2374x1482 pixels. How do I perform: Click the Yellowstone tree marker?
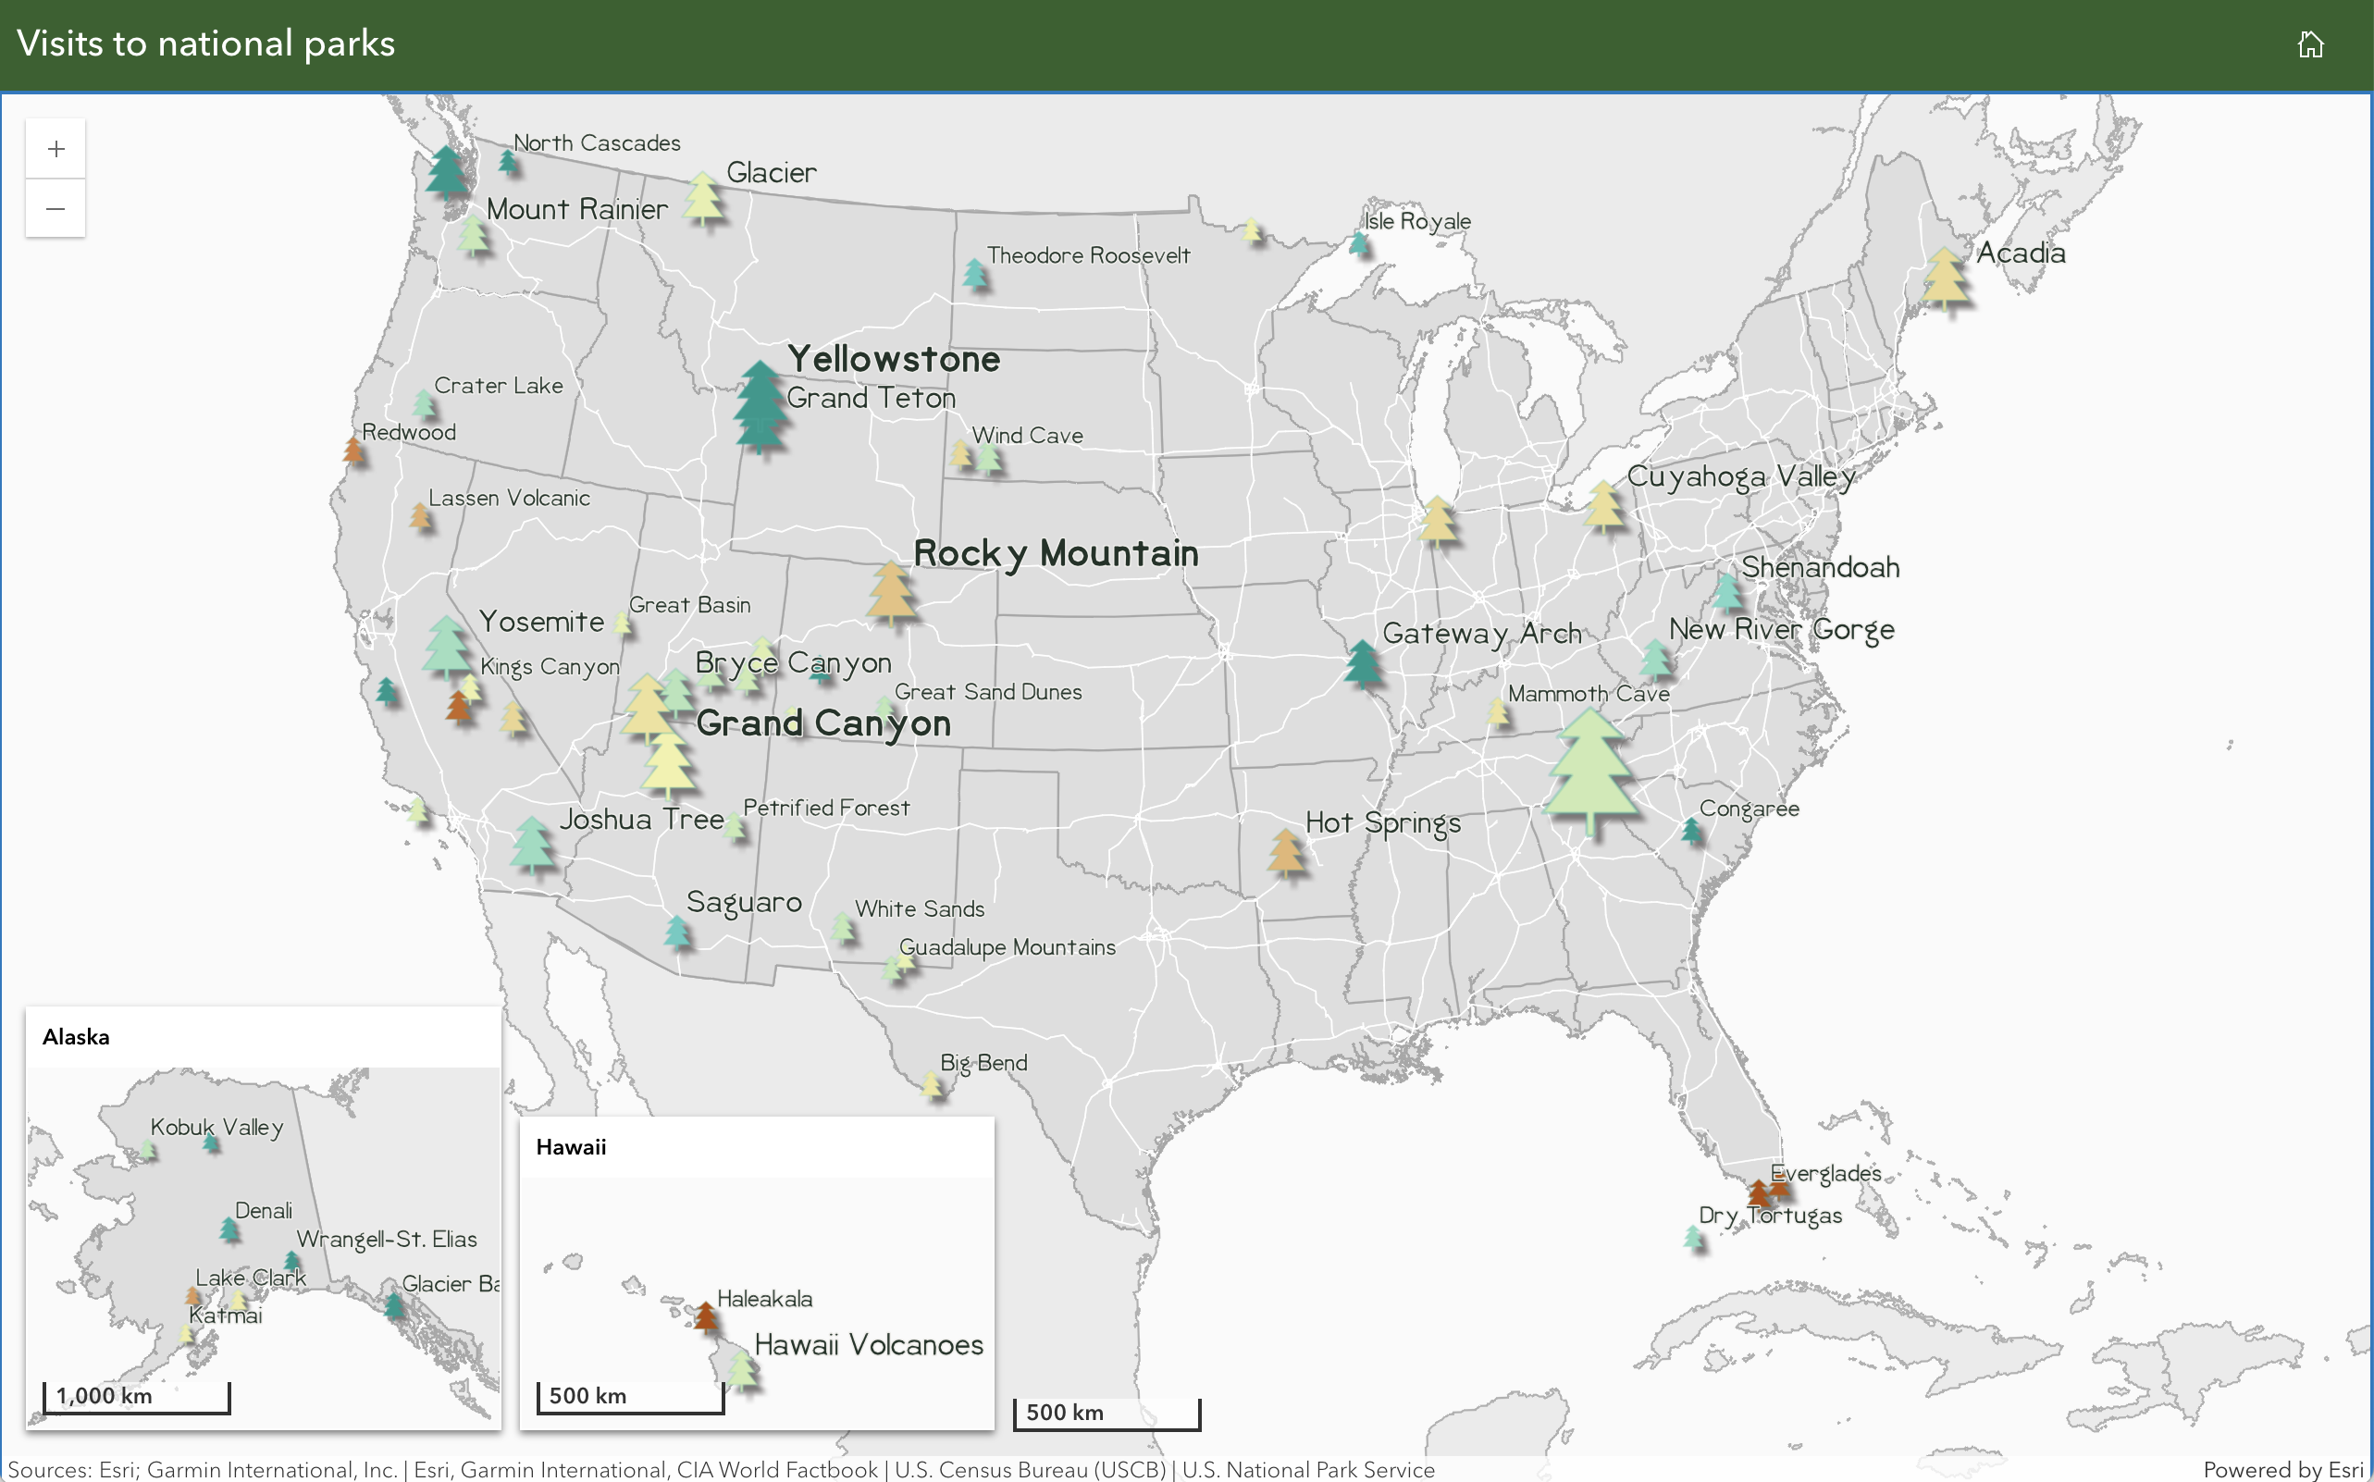[x=759, y=394]
